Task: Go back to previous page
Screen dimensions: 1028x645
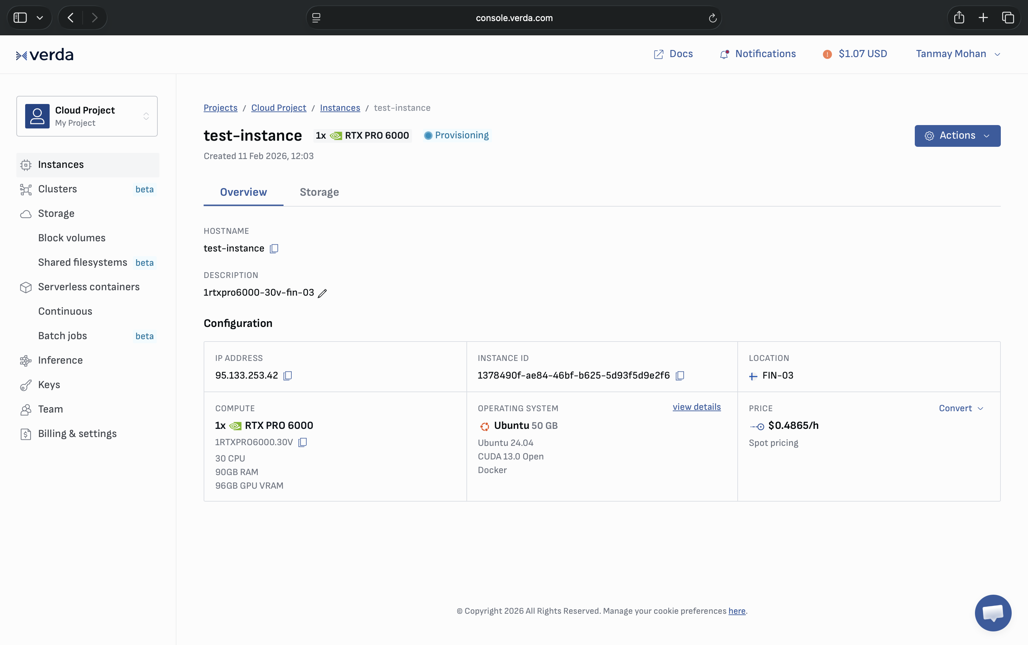Action: (x=71, y=17)
